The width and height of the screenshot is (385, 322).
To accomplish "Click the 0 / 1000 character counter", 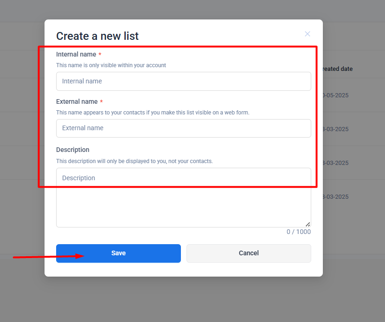I will (298, 232).
